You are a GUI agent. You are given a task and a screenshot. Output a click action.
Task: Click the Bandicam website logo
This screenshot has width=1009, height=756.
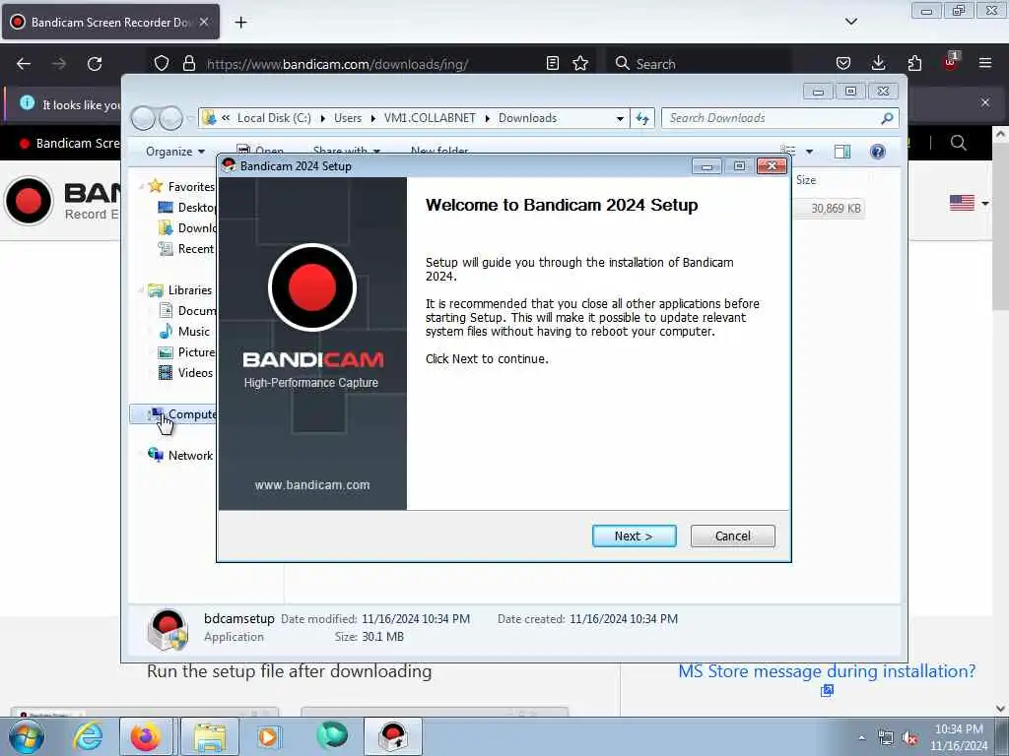[x=62, y=201]
